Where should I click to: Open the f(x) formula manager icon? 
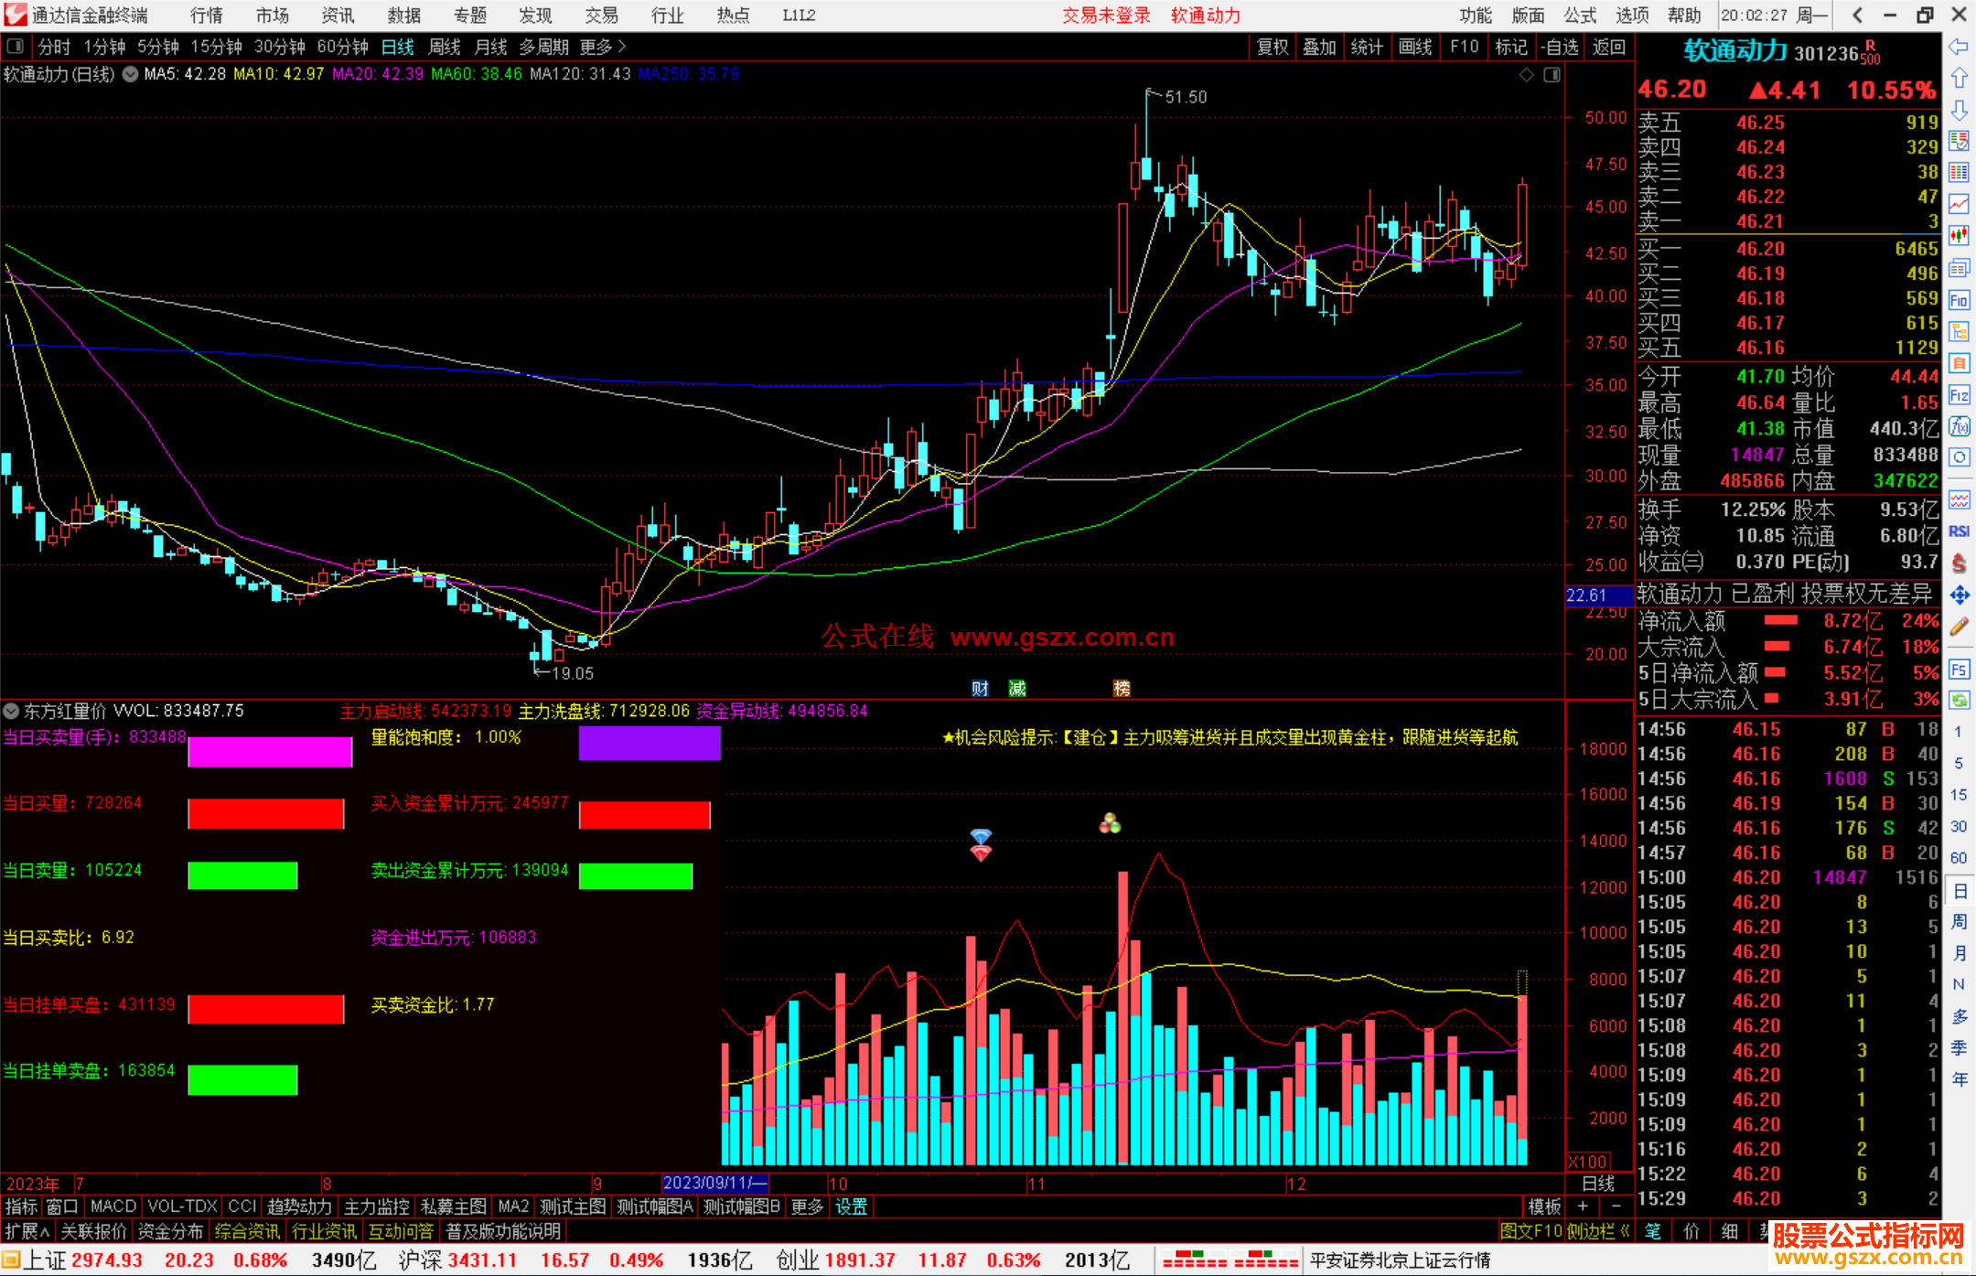click(1959, 426)
